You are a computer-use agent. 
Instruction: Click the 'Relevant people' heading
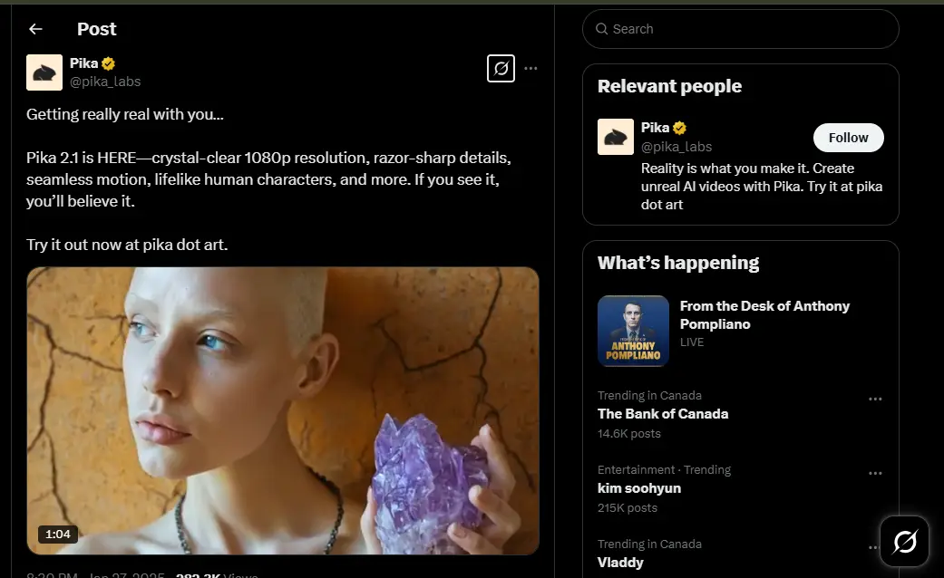click(x=669, y=86)
